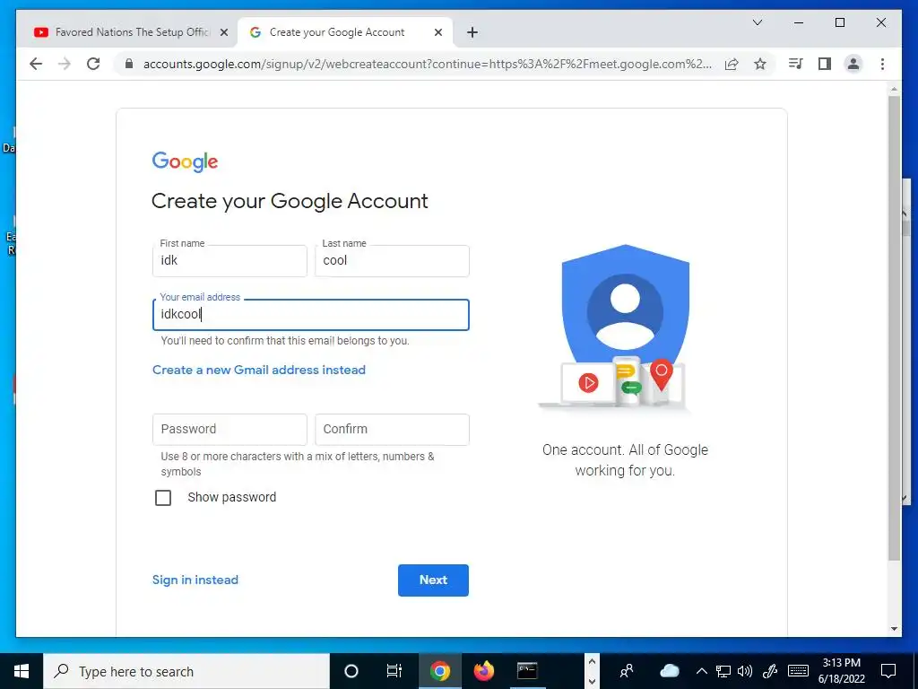Open the Chrome three-dot menu
The width and height of the screenshot is (918, 689).
[882, 64]
